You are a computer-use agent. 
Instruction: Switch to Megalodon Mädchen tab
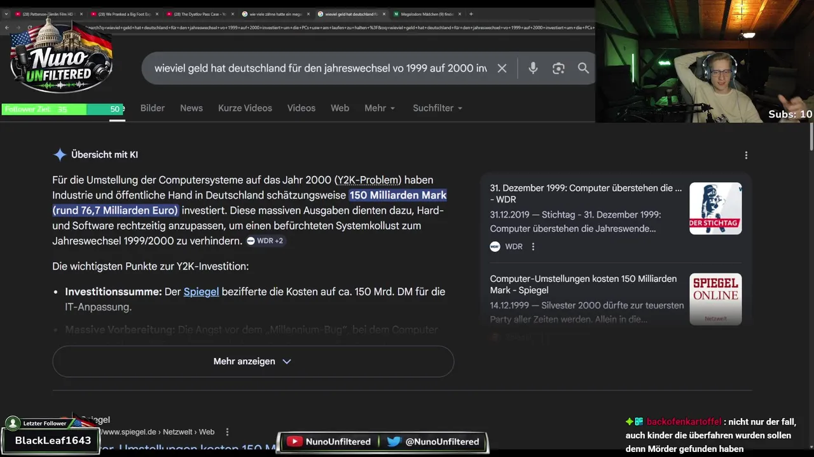(x=427, y=14)
